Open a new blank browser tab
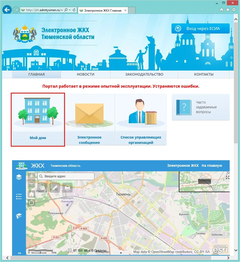 pos(132,10)
